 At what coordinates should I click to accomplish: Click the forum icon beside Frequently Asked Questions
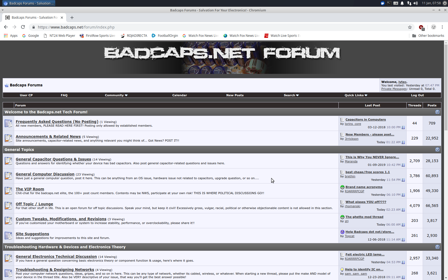point(8,123)
